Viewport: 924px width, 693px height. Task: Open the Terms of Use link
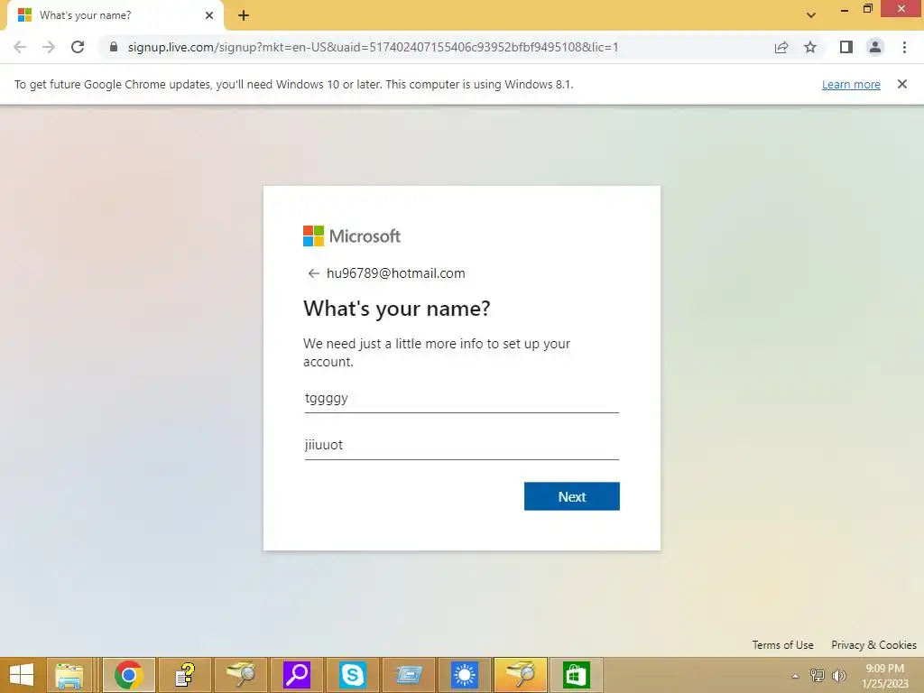tap(782, 644)
